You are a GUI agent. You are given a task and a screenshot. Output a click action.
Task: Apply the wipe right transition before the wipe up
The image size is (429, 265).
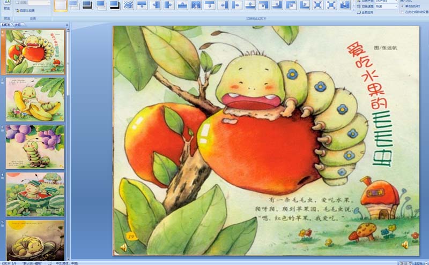pos(169,5)
